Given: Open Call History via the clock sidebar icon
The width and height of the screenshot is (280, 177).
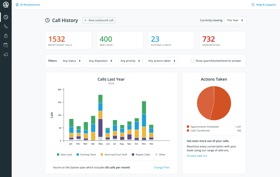Looking at the screenshot, I should pos(6,17).
